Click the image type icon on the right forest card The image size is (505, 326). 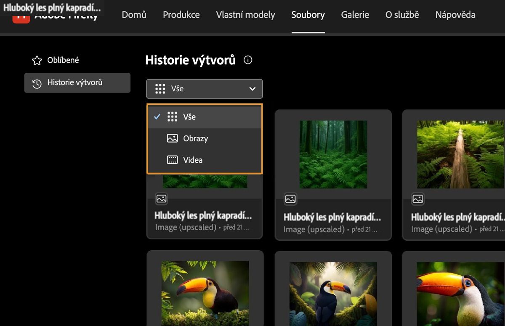point(417,199)
